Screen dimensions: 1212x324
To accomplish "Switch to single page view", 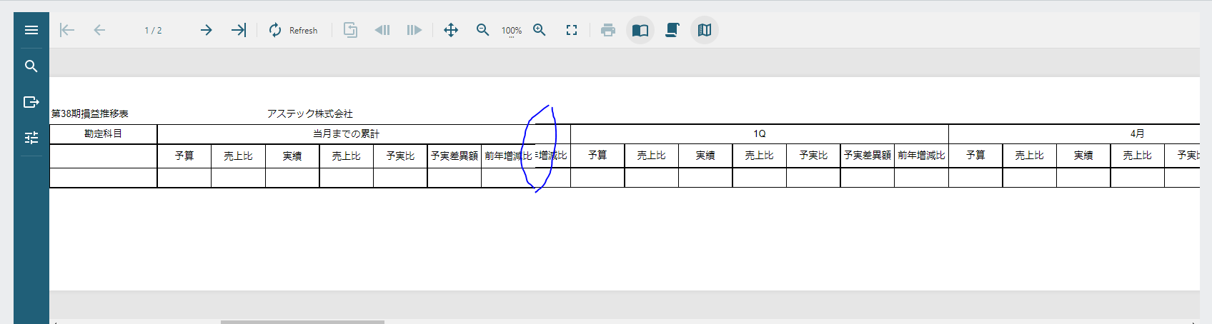I will [x=640, y=30].
